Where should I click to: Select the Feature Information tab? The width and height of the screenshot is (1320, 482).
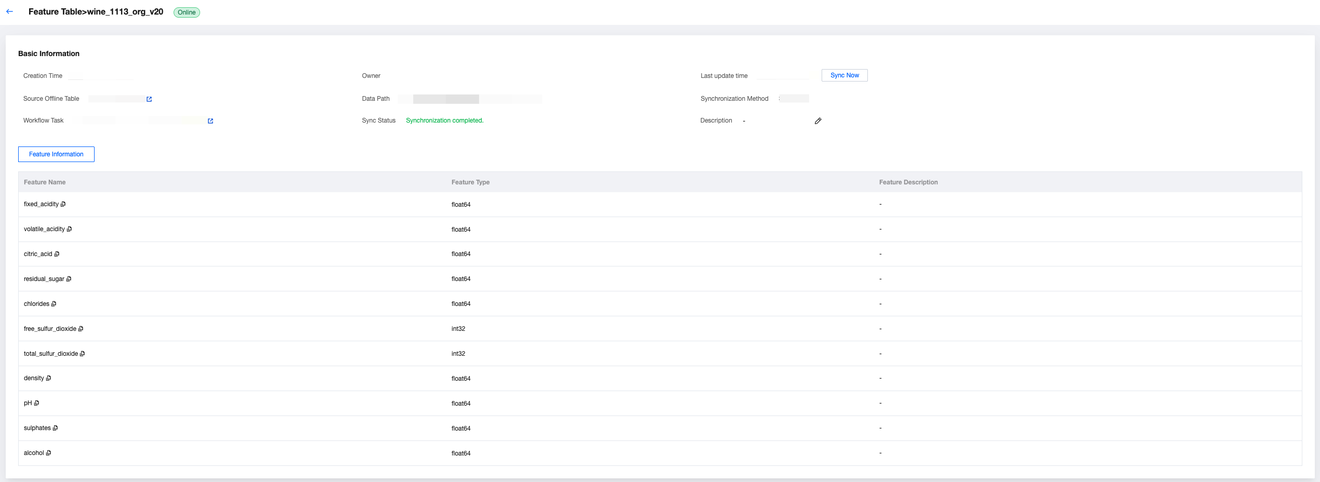[x=56, y=154]
